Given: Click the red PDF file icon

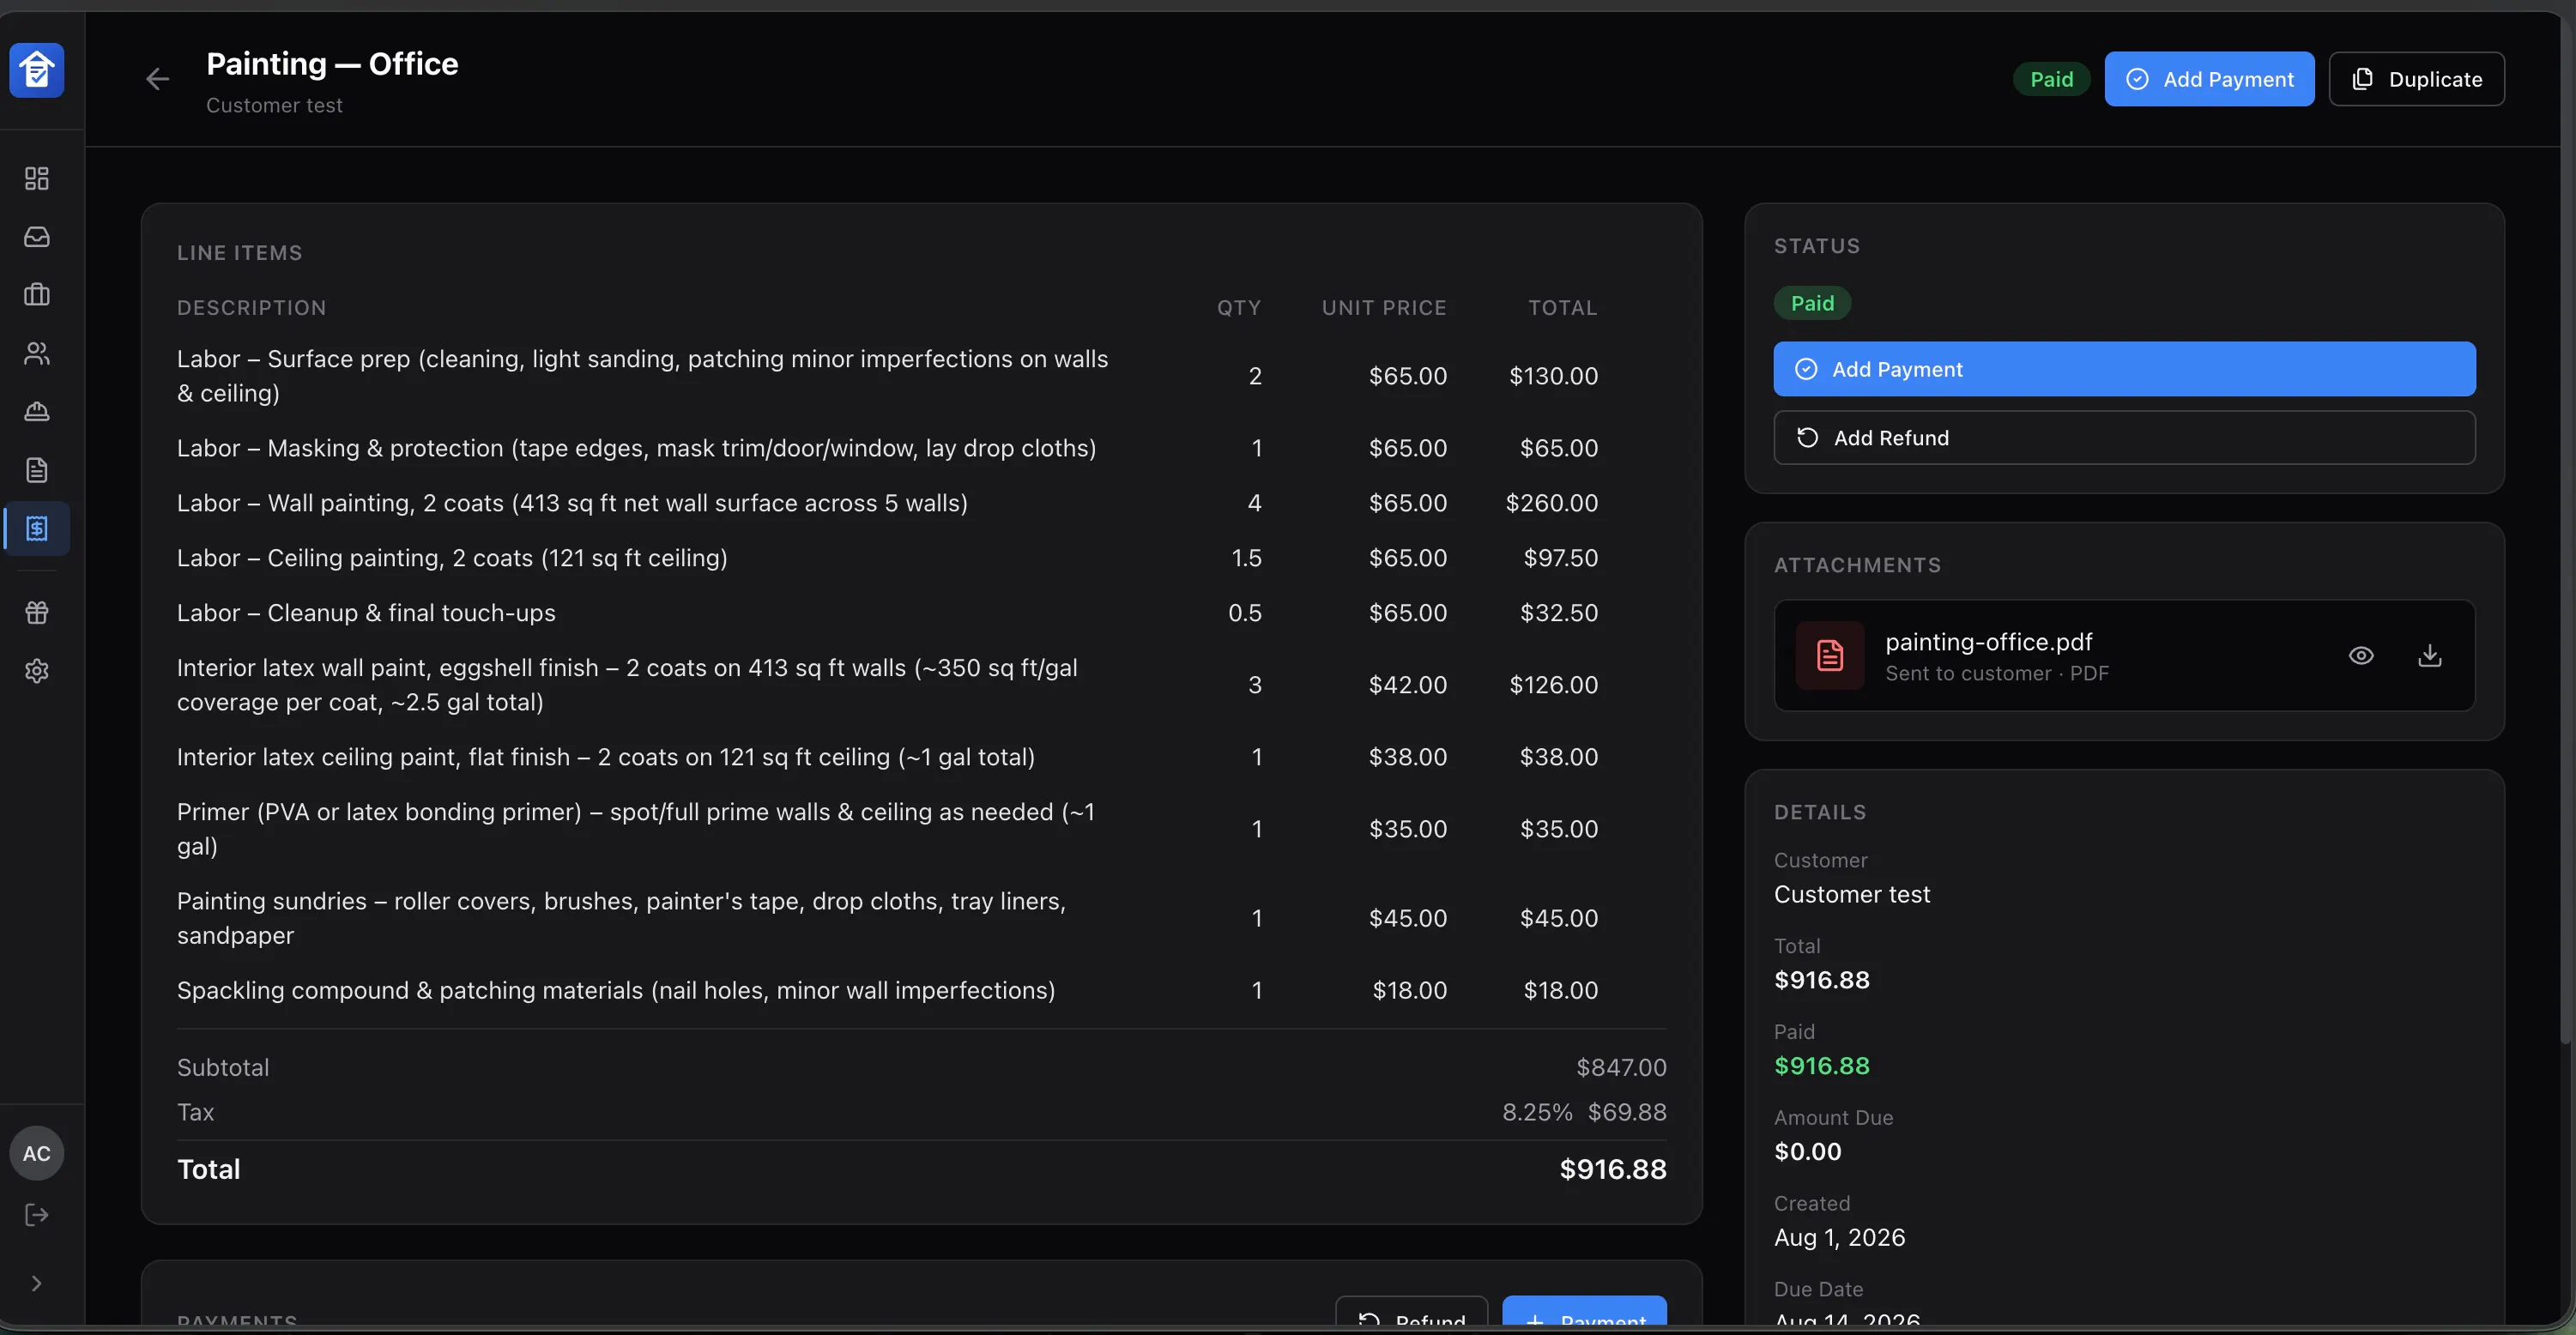Looking at the screenshot, I should pos(1829,656).
